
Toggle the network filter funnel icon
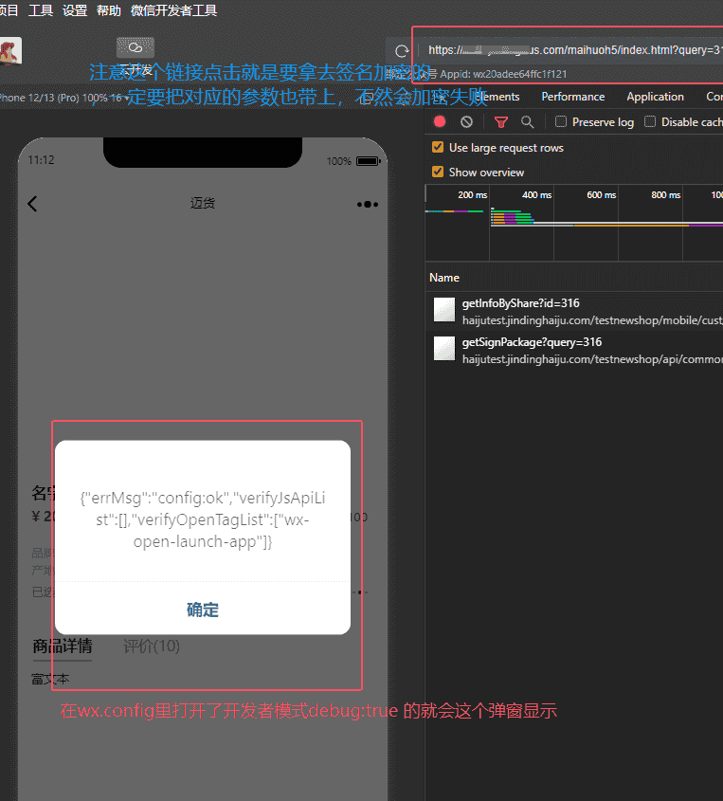[501, 122]
